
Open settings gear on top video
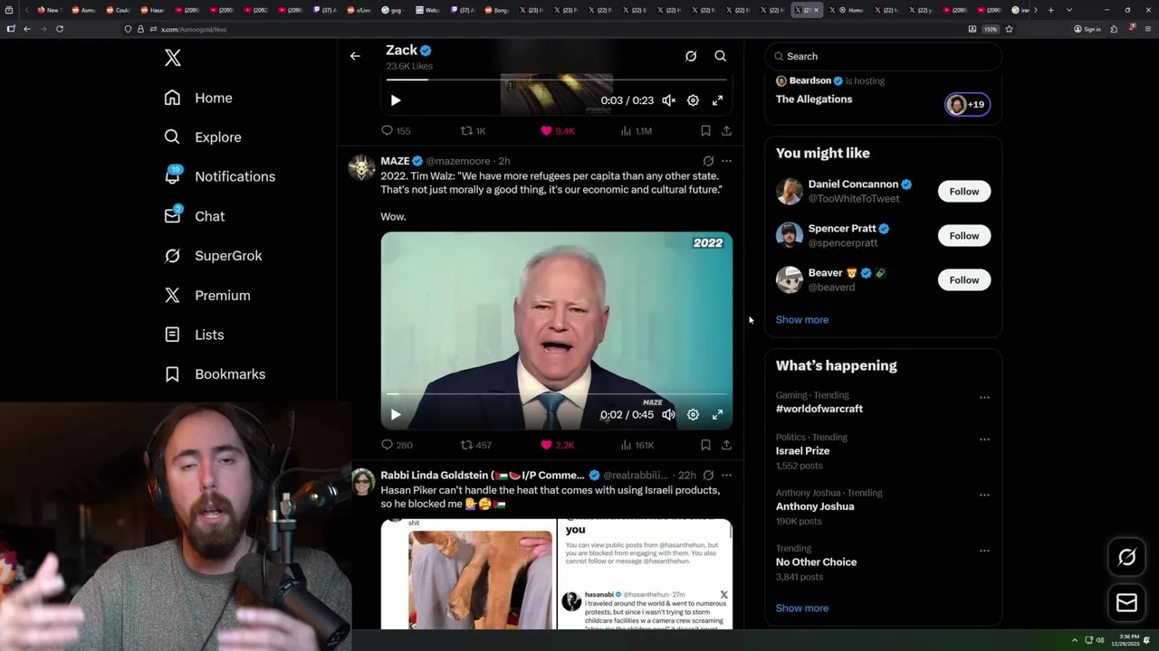[x=693, y=100]
